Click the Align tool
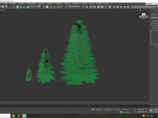The width and height of the screenshot is (158, 118). click(87, 7)
